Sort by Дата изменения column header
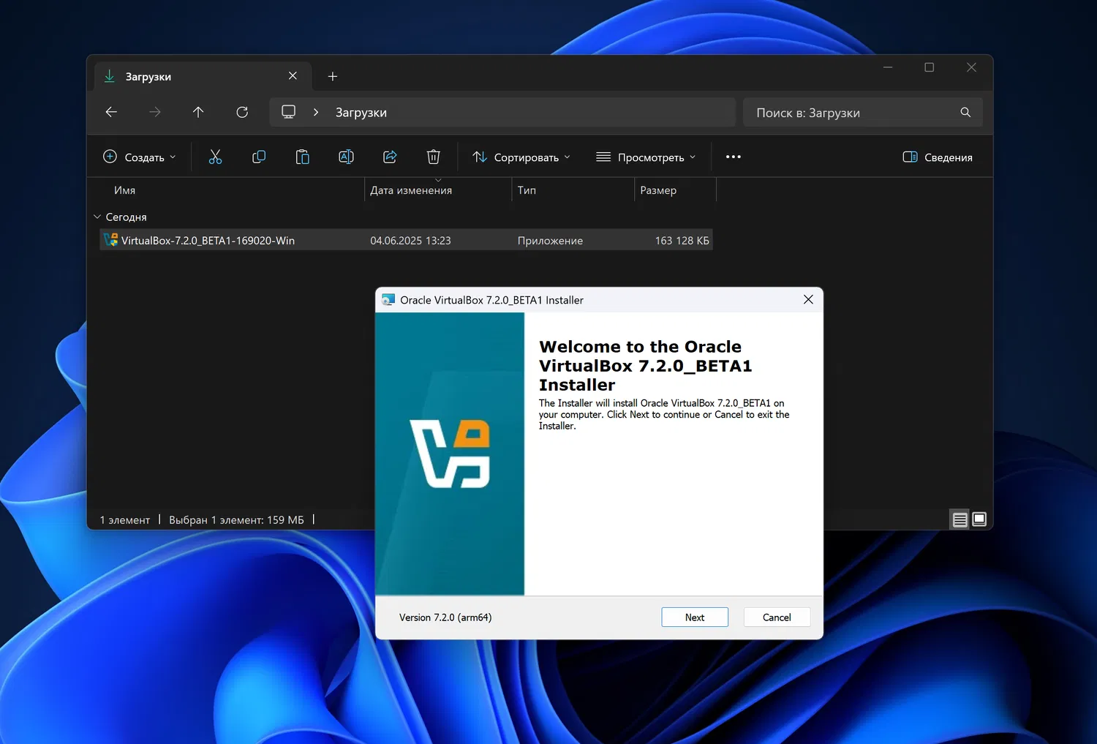This screenshot has height=744, width=1097. 411,190
